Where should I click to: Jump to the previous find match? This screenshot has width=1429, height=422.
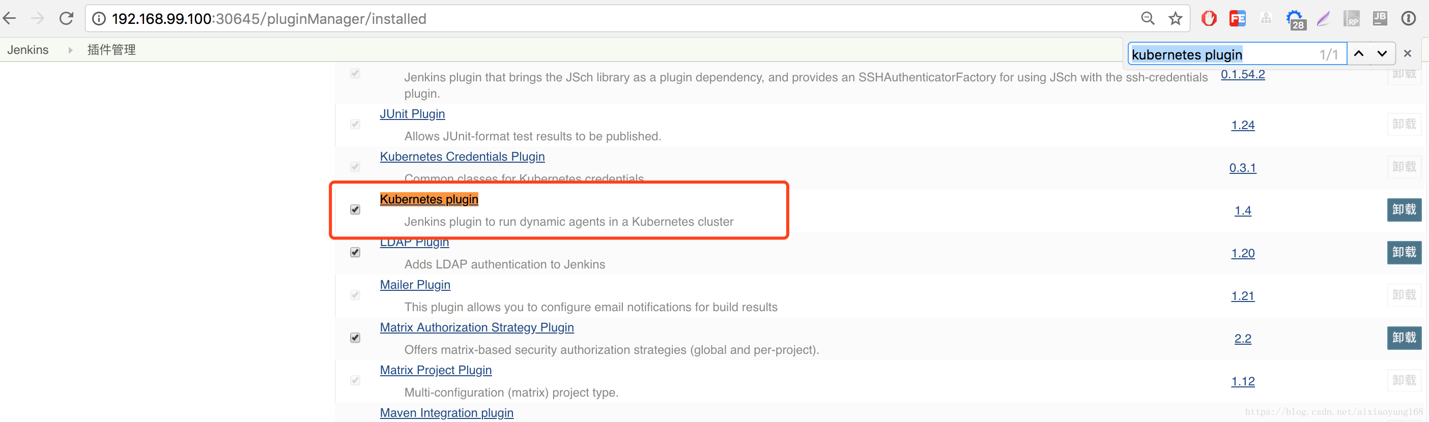1359,54
